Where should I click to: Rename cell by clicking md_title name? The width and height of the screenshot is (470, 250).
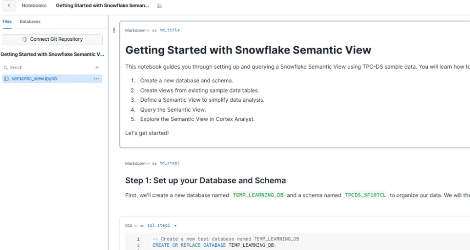pyautogui.click(x=169, y=30)
